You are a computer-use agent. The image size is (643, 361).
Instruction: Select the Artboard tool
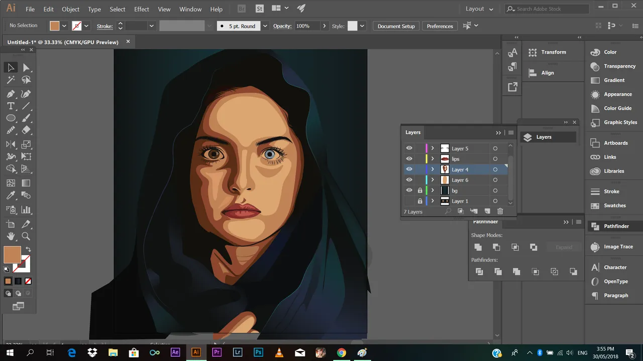point(11,224)
